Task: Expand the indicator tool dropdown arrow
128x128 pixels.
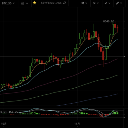Action: tap(98, 3)
